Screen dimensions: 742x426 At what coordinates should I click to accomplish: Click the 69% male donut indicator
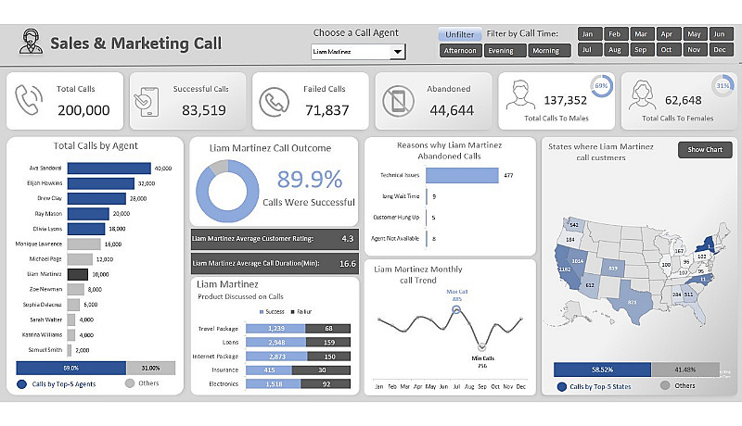601,86
